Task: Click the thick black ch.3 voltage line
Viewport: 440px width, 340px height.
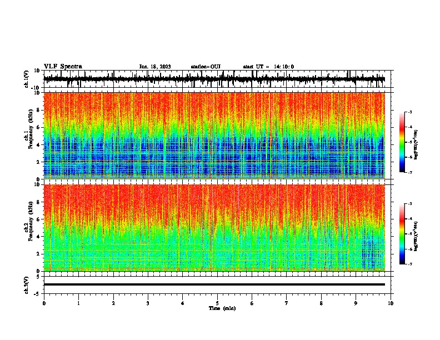Action: (214, 284)
